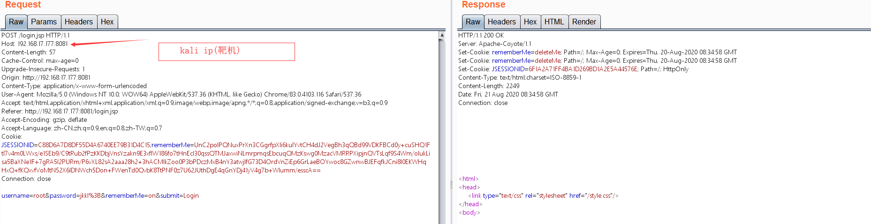Image resolution: width=871 pixels, height=224 pixels.
Task: Click the response Content-Type ISO-8859-1 line
Action: 520,77
